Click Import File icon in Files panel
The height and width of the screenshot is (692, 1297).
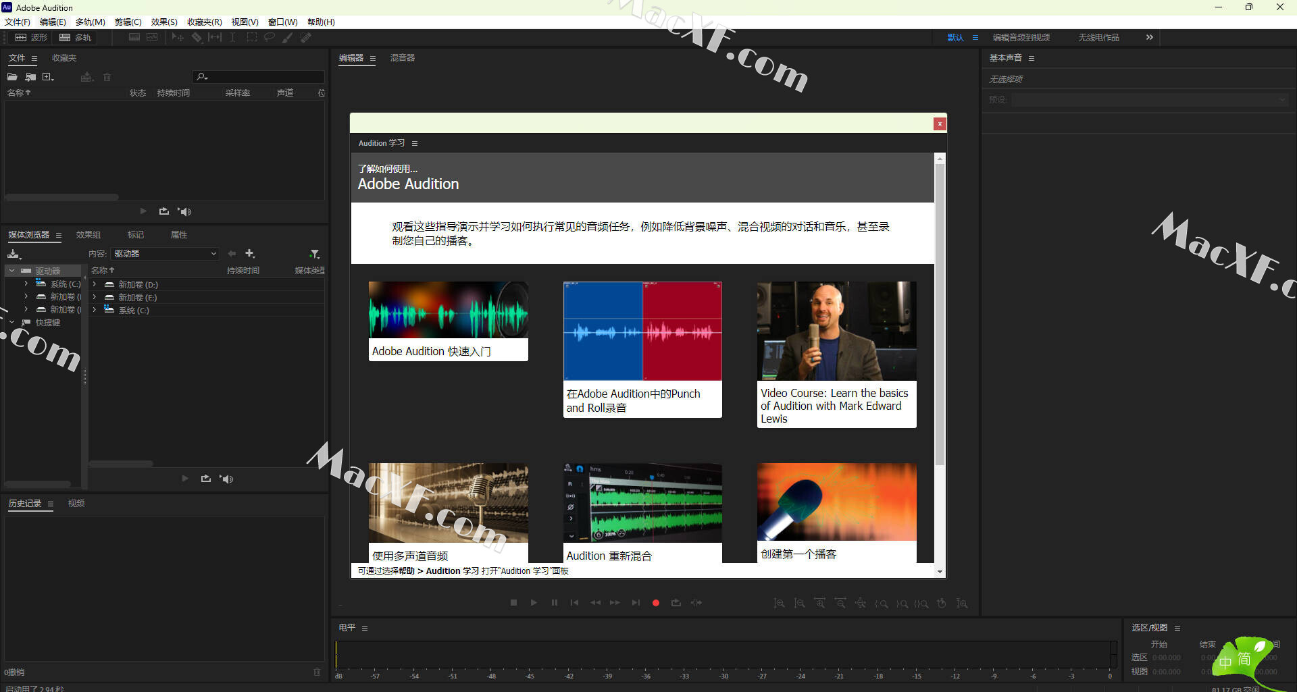(x=30, y=77)
